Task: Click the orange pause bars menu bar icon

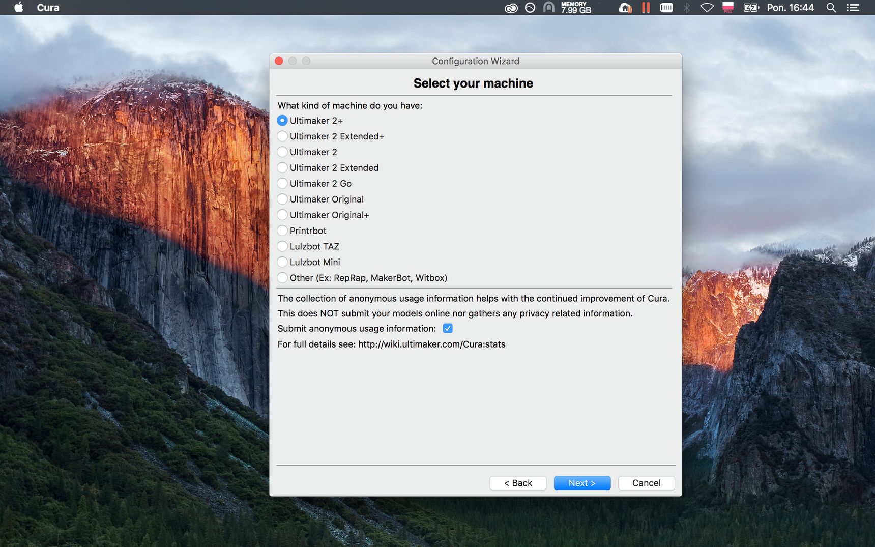Action: tap(646, 8)
